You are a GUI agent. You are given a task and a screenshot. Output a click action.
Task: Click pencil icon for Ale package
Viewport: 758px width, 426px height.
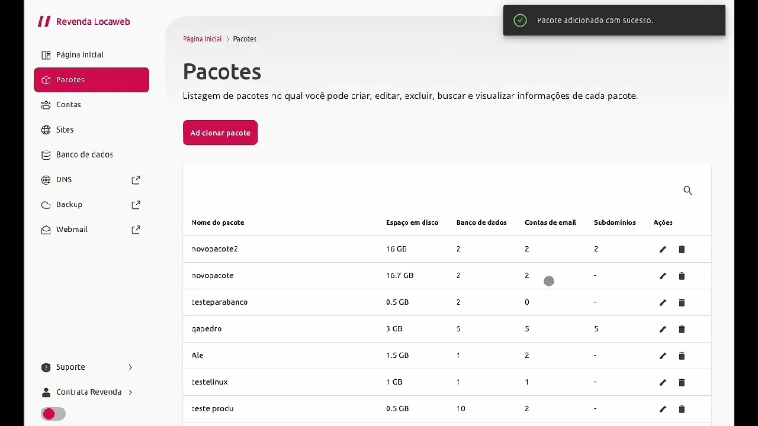(663, 356)
